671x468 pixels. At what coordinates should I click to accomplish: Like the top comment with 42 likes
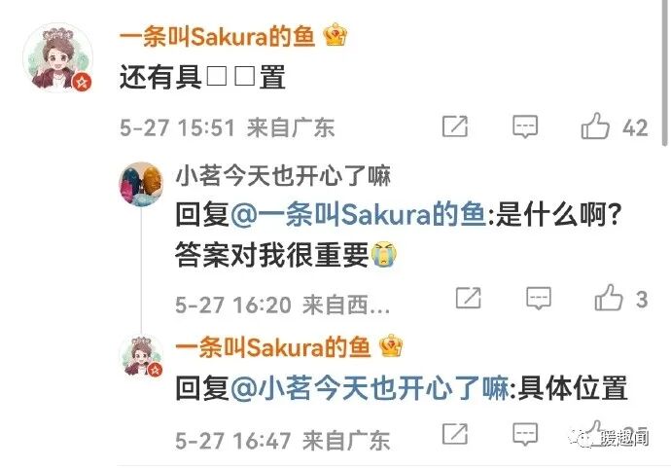coord(595,126)
